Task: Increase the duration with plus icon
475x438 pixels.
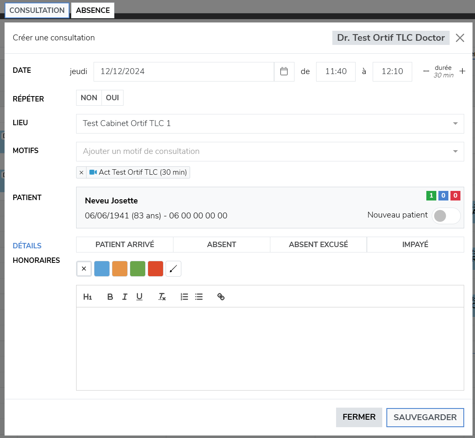Action: click(462, 71)
